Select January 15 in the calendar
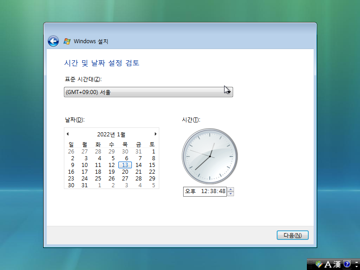 pos(152,165)
